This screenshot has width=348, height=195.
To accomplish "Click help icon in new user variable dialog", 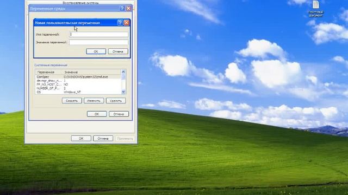I will click(120, 23).
